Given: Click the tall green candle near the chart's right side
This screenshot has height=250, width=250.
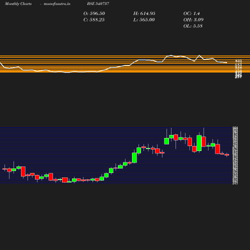Looking at the screenshot, I should [199, 143].
